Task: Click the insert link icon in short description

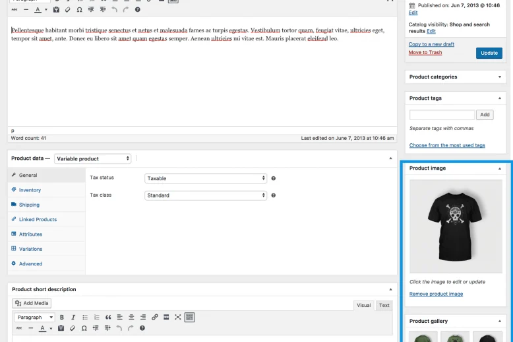Action: tap(155, 318)
